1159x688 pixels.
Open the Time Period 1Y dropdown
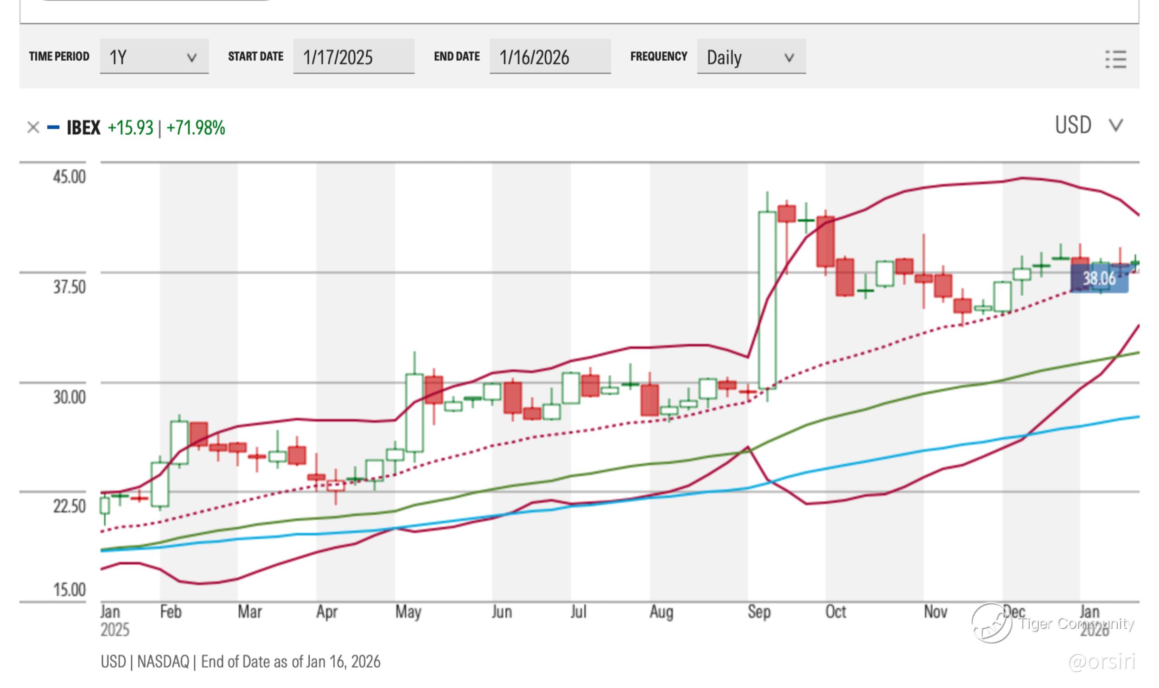[154, 57]
